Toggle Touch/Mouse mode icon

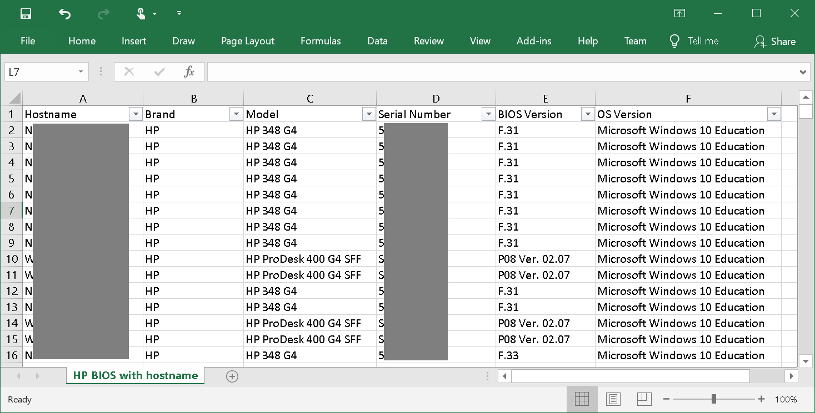(x=142, y=14)
